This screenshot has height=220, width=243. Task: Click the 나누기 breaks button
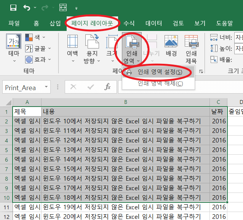(152, 49)
